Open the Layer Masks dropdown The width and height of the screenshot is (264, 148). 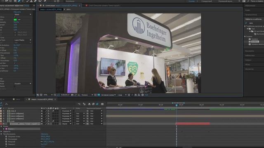(x=23, y=40)
